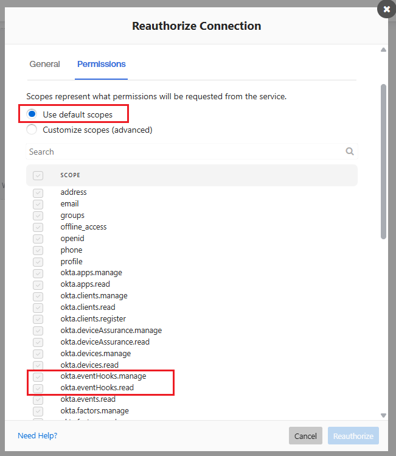Click the okta.clients.manage label
Screen dimensions: 396x456
coord(94,296)
